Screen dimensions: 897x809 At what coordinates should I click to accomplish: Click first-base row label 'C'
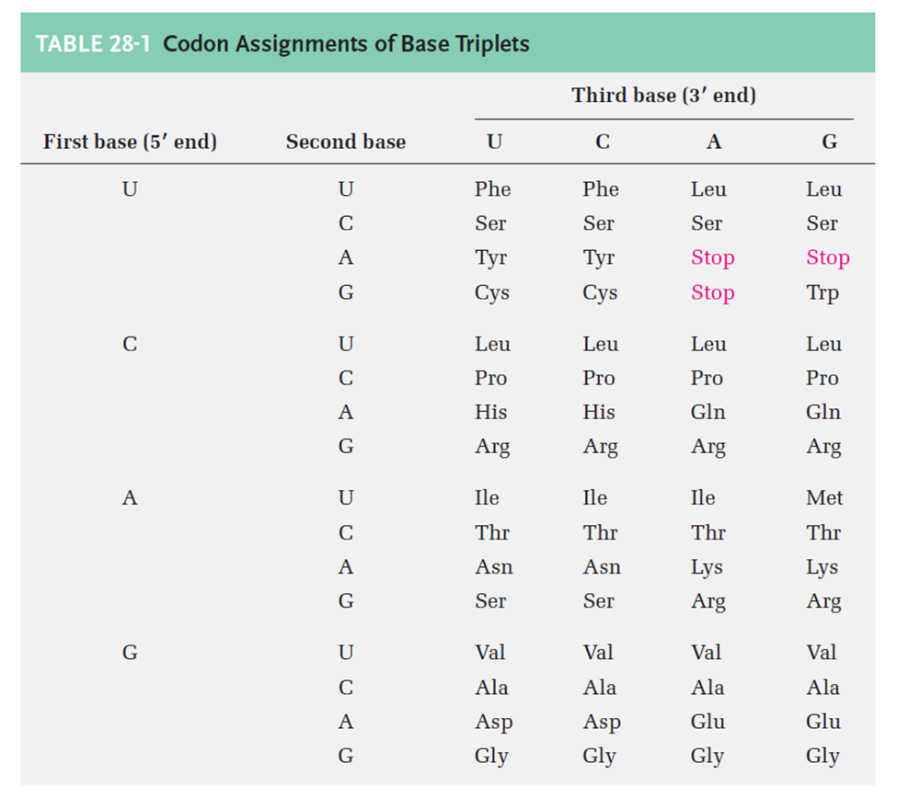(x=130, y=344)
